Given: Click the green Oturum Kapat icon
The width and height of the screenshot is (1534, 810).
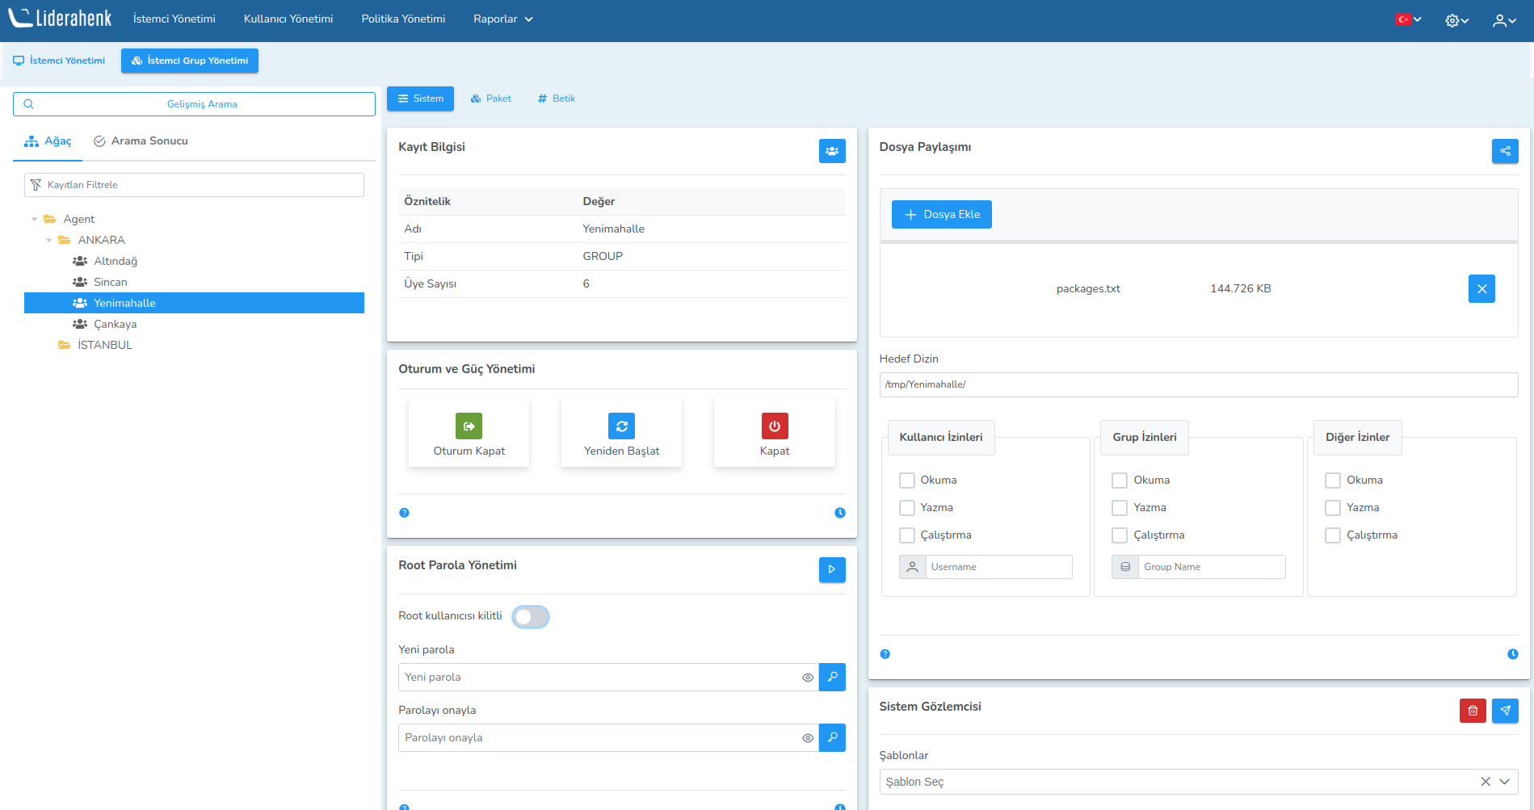Looking at the screenshot, I should [x=469, y=426].
